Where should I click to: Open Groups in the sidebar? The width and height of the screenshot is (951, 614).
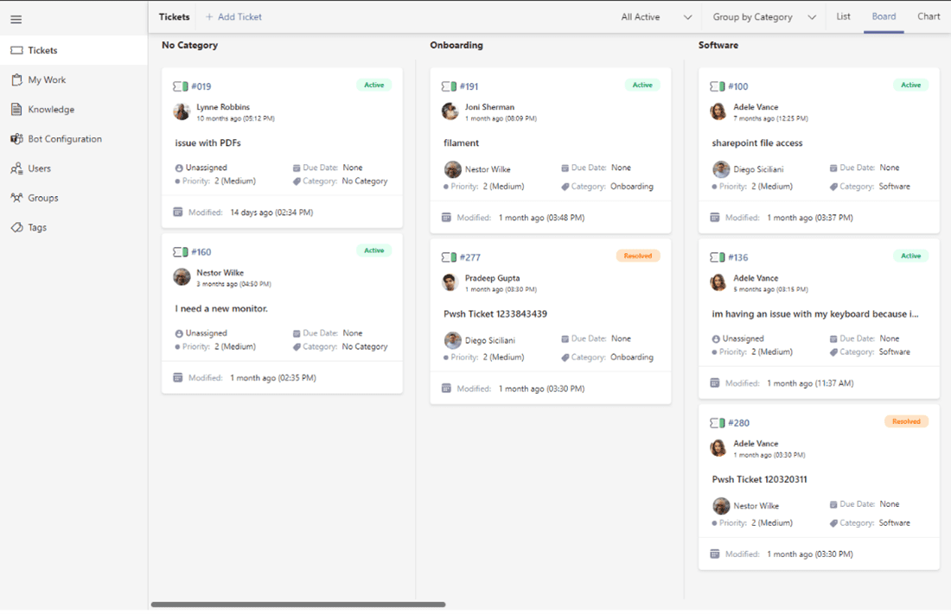[73, 198]
